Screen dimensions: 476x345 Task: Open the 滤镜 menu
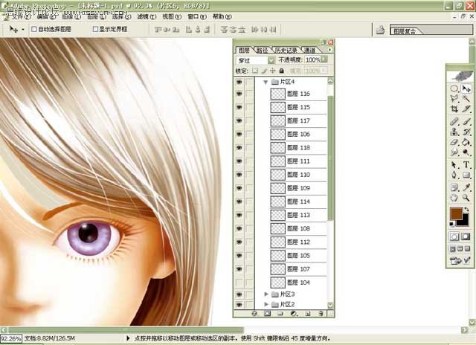tap(147, 16)
